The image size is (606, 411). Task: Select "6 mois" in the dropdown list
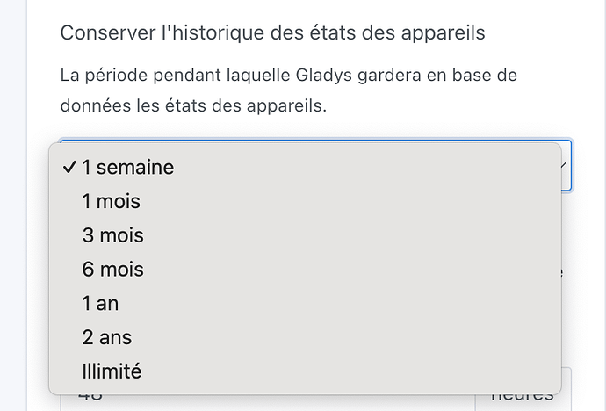(x=112, y=269)
